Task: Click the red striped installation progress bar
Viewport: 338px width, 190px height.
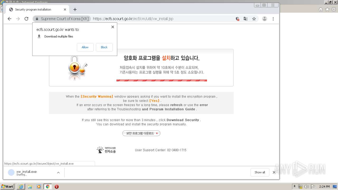Action: click(162, 80)
